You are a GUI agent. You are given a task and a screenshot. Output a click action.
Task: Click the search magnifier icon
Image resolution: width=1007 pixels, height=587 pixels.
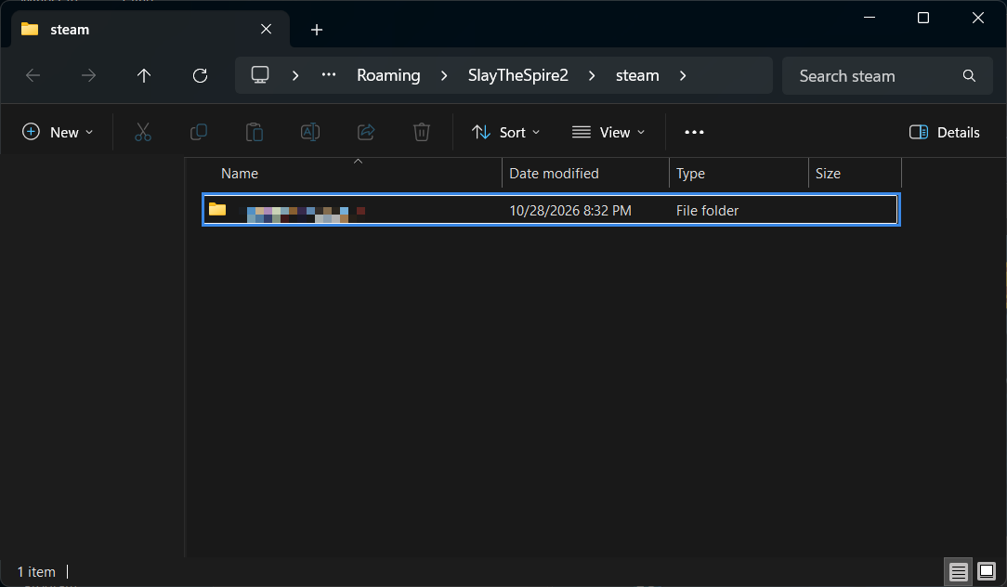[969, 76]
